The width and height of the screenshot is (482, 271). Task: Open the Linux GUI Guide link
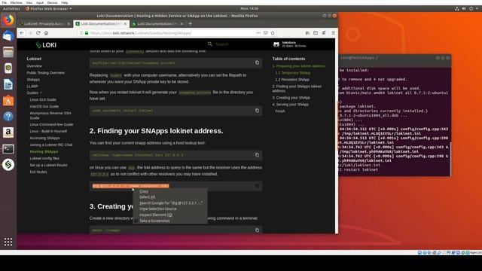43,99
